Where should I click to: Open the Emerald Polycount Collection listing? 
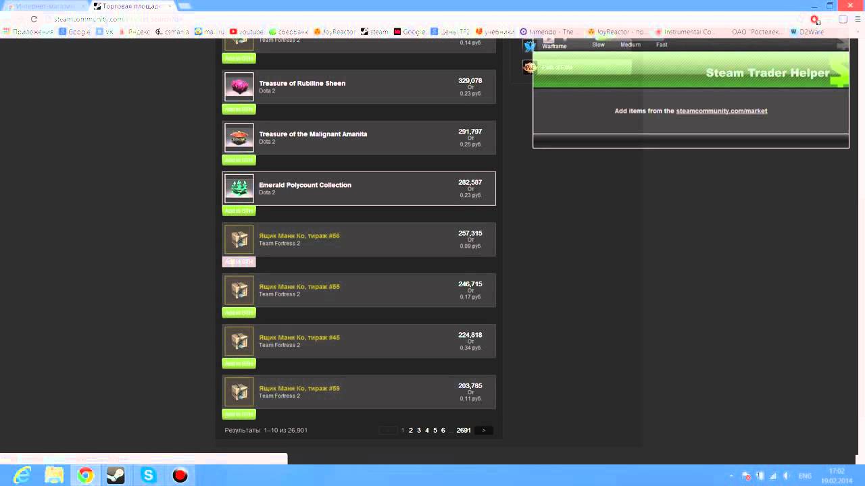click(359, 188)
